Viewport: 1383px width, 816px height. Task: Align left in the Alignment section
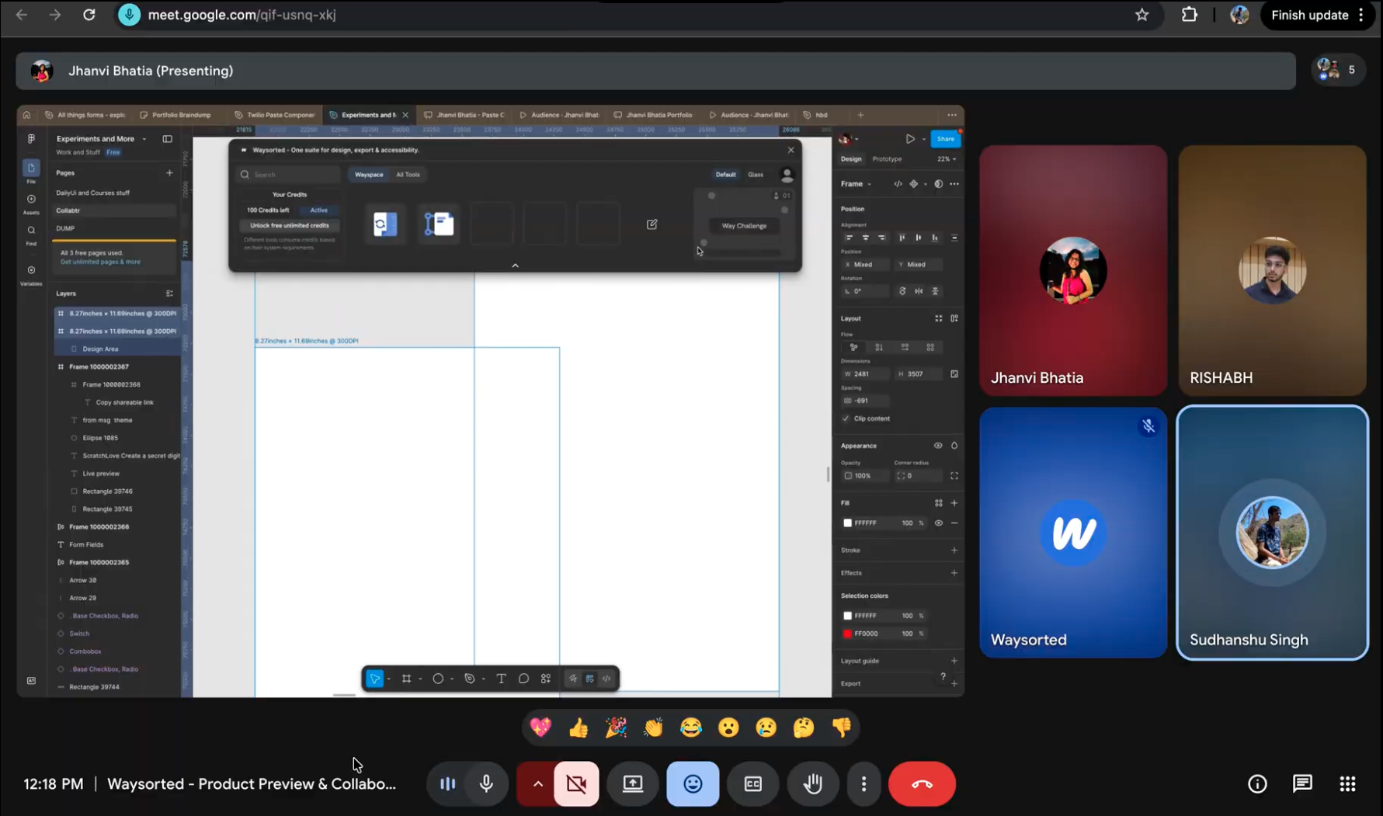coord(849,238)
